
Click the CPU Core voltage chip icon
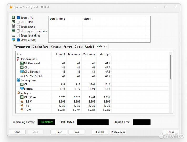coord(22,97)
